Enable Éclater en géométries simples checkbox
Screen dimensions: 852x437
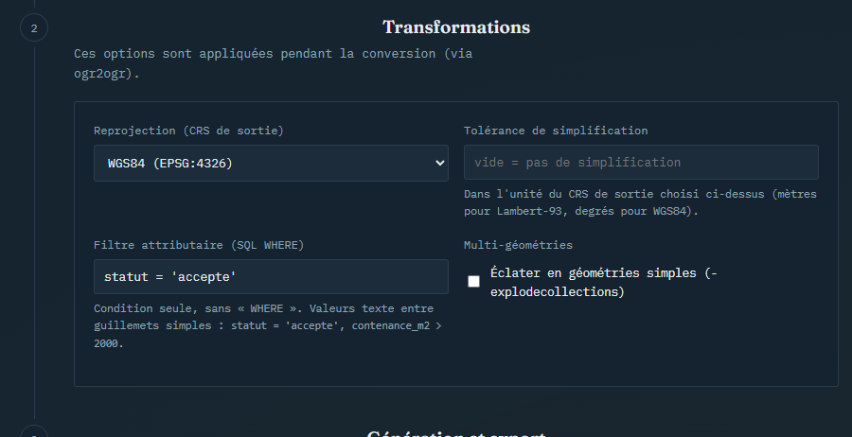click(474, 281)
